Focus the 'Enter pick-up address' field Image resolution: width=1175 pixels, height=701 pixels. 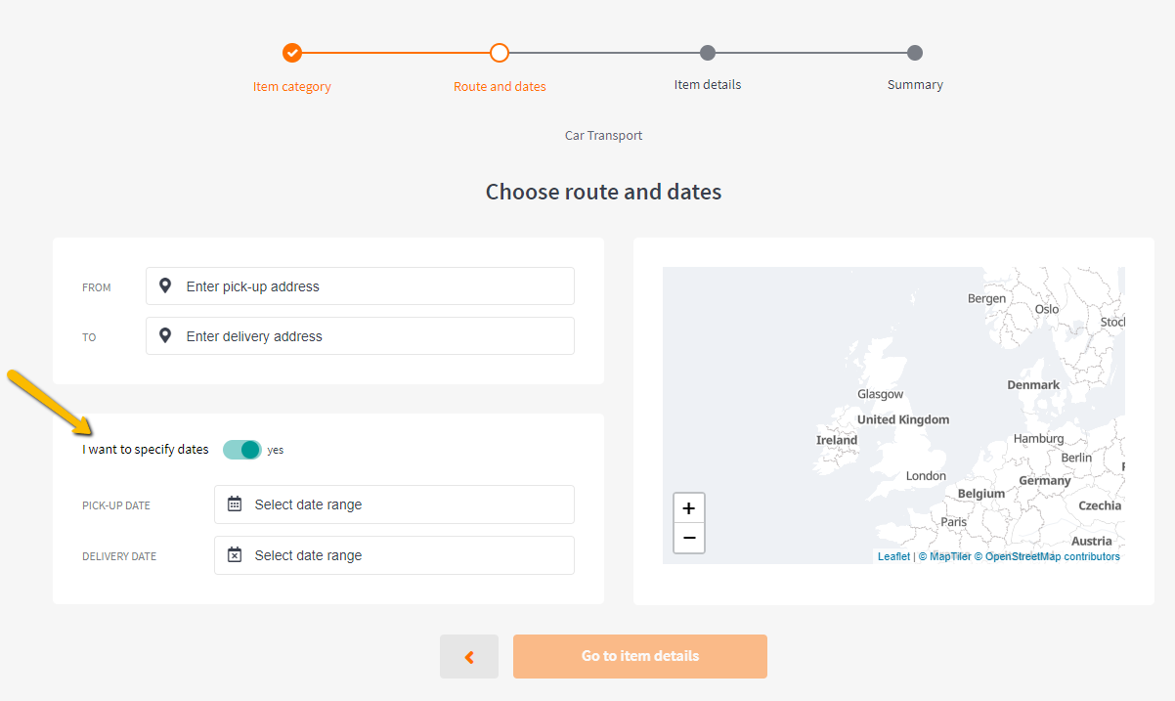point(371,286)
